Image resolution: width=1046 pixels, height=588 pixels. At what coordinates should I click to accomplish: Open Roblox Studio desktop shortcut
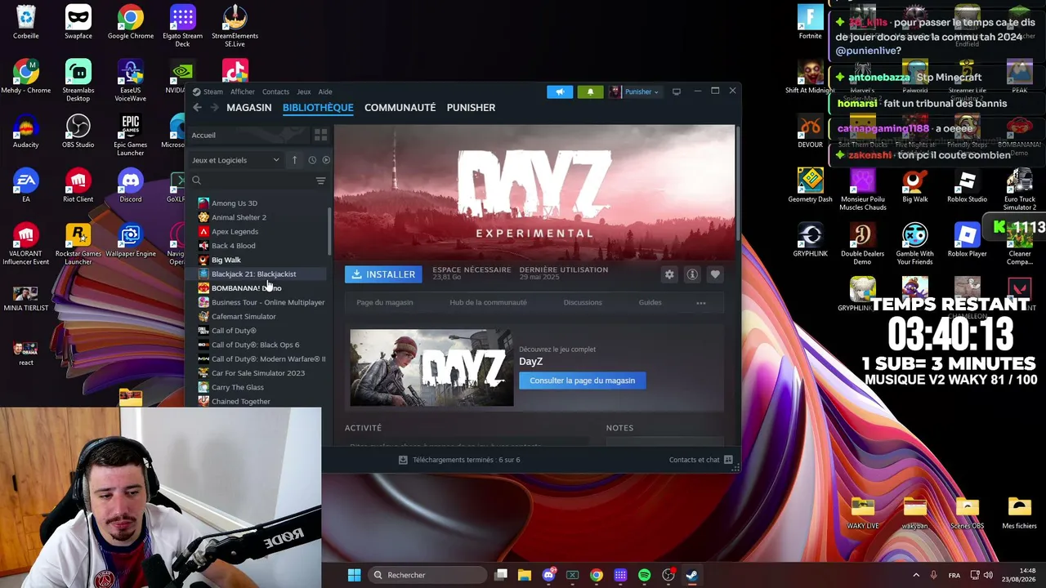click(x=967, y=185)
